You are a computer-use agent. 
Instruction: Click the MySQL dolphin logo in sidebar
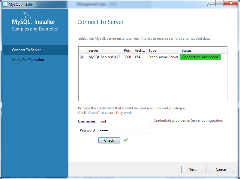tap(27, 16)
